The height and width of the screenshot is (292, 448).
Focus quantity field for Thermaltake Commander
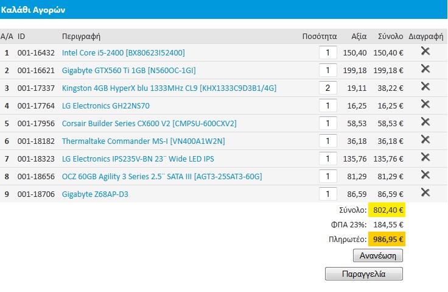tap(327, 141)
